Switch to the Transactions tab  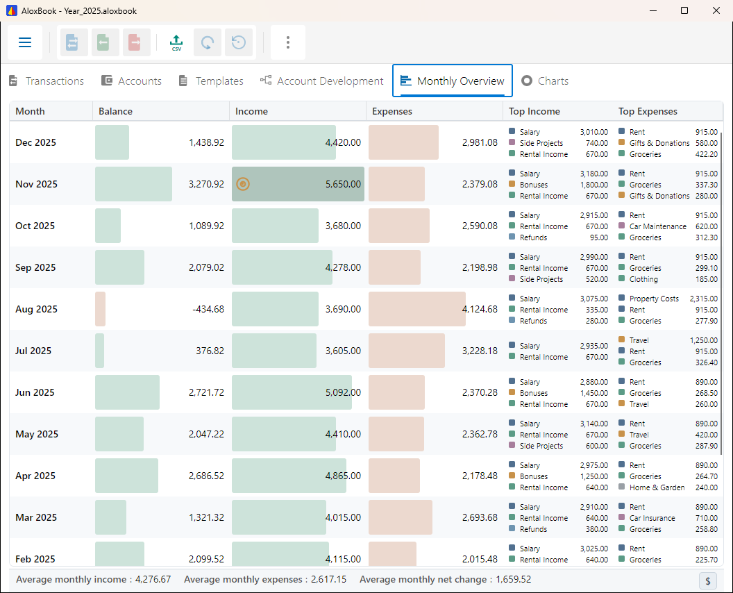(47, 81)
